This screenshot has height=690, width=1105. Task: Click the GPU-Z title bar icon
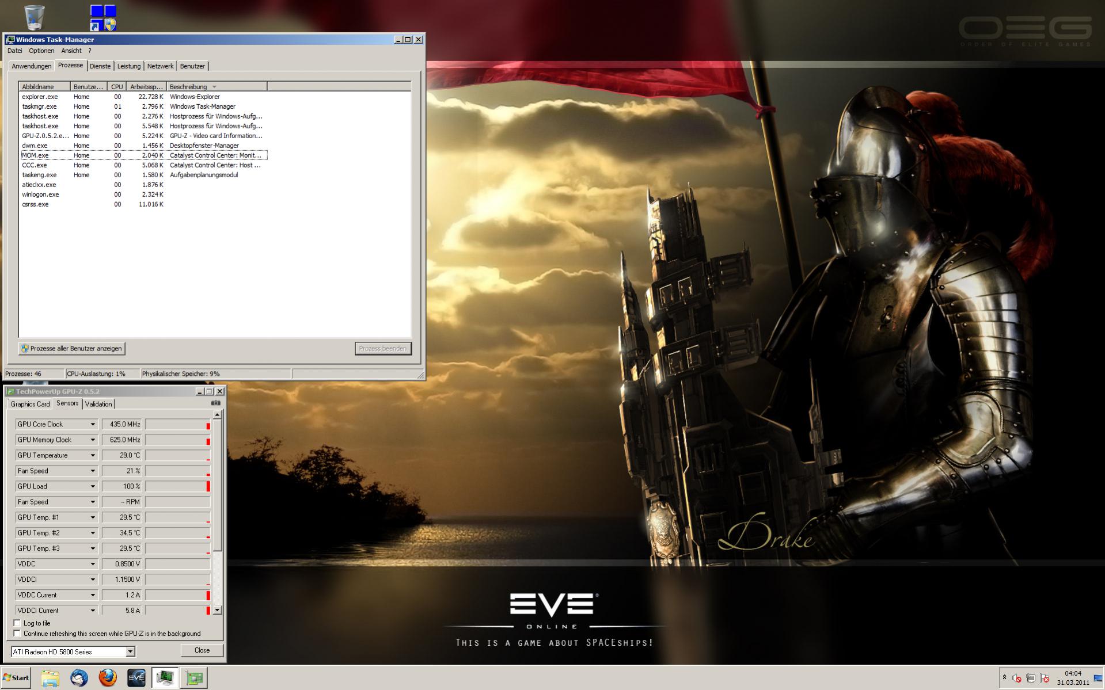(x=10, y=391)
